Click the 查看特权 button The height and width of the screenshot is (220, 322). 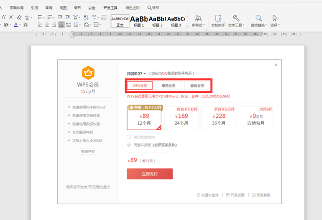pyautogui.click(x=88, y=151)
